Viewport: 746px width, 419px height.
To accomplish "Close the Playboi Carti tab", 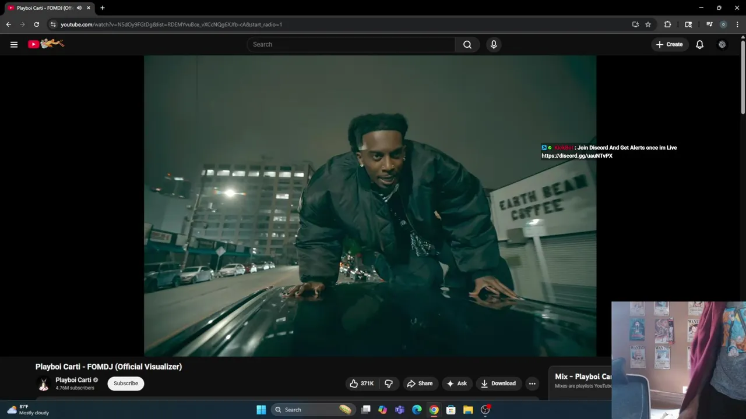I will [x=89, y=8].
